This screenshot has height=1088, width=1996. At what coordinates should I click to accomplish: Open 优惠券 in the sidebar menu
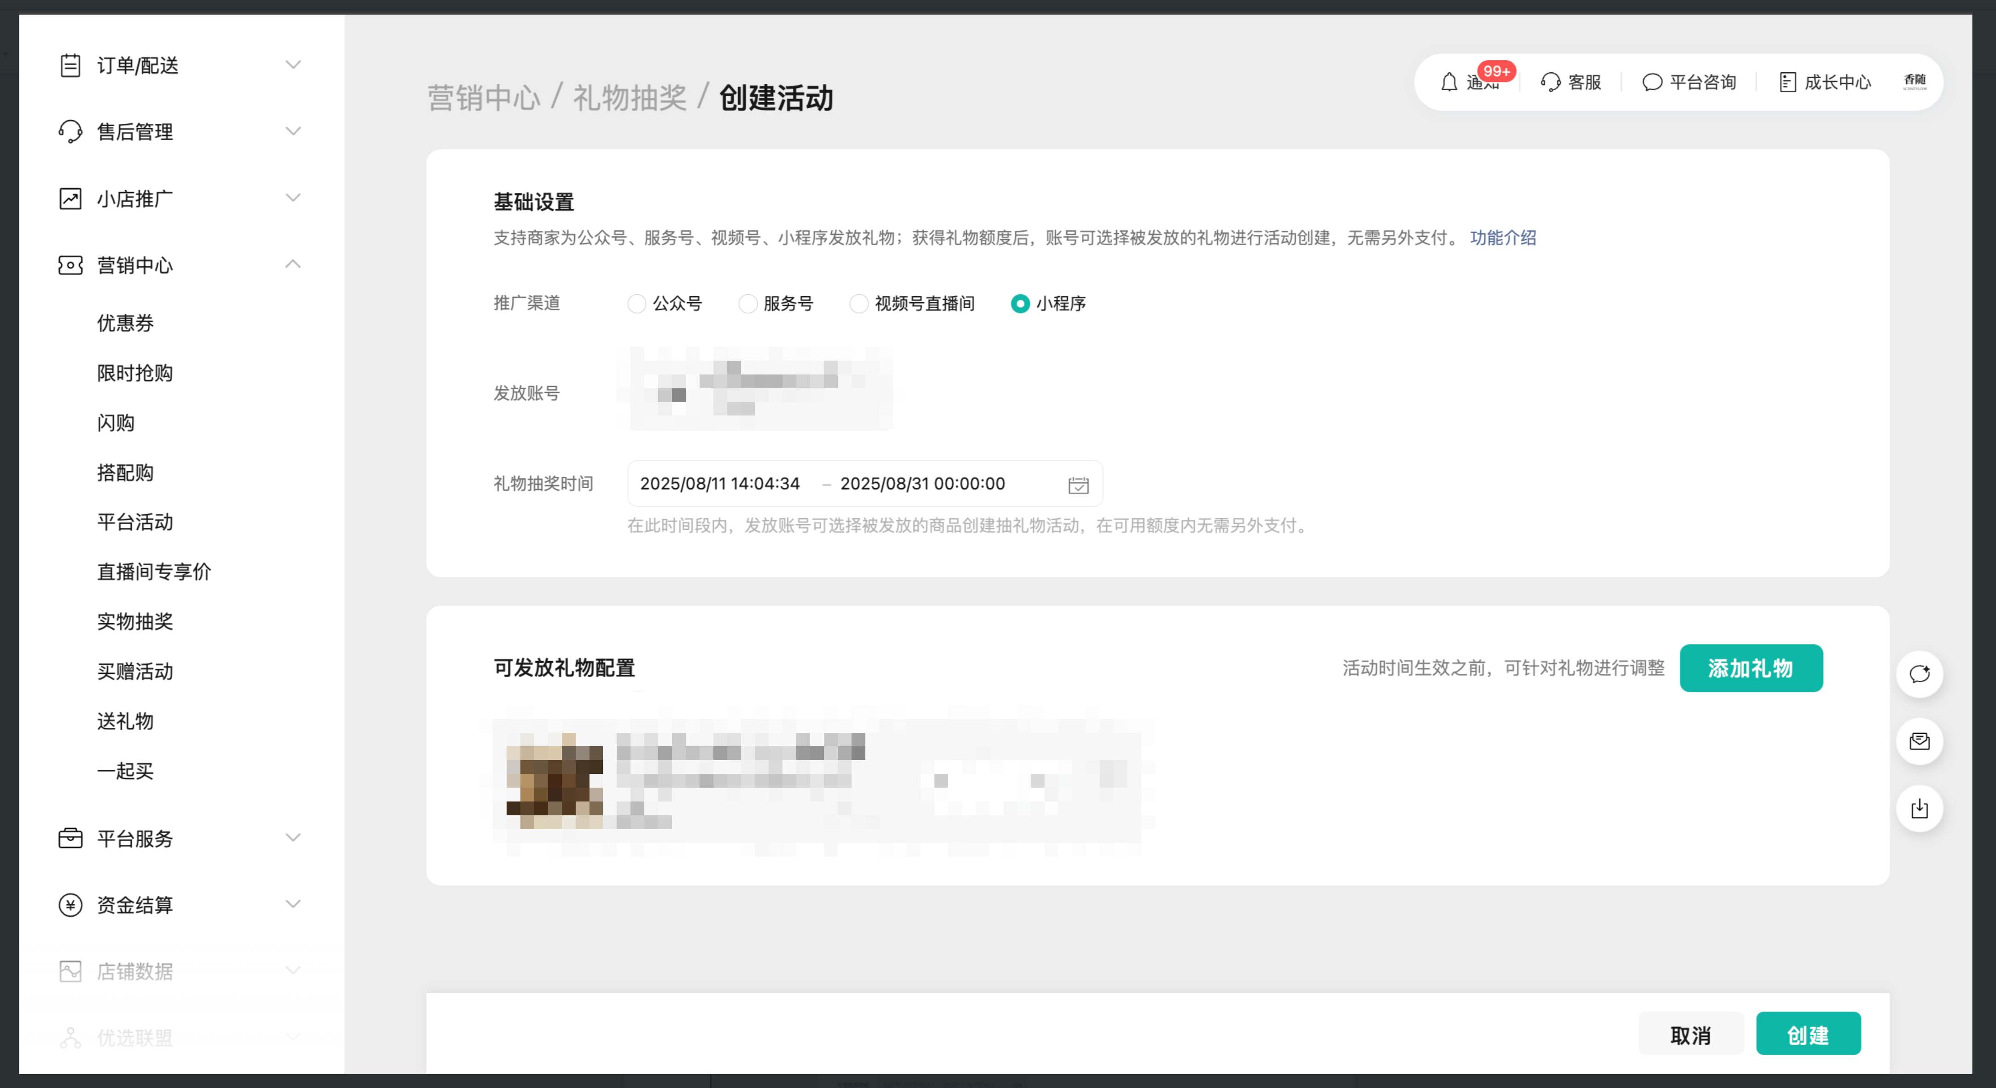pyautogui.click(x=126, y=323)
